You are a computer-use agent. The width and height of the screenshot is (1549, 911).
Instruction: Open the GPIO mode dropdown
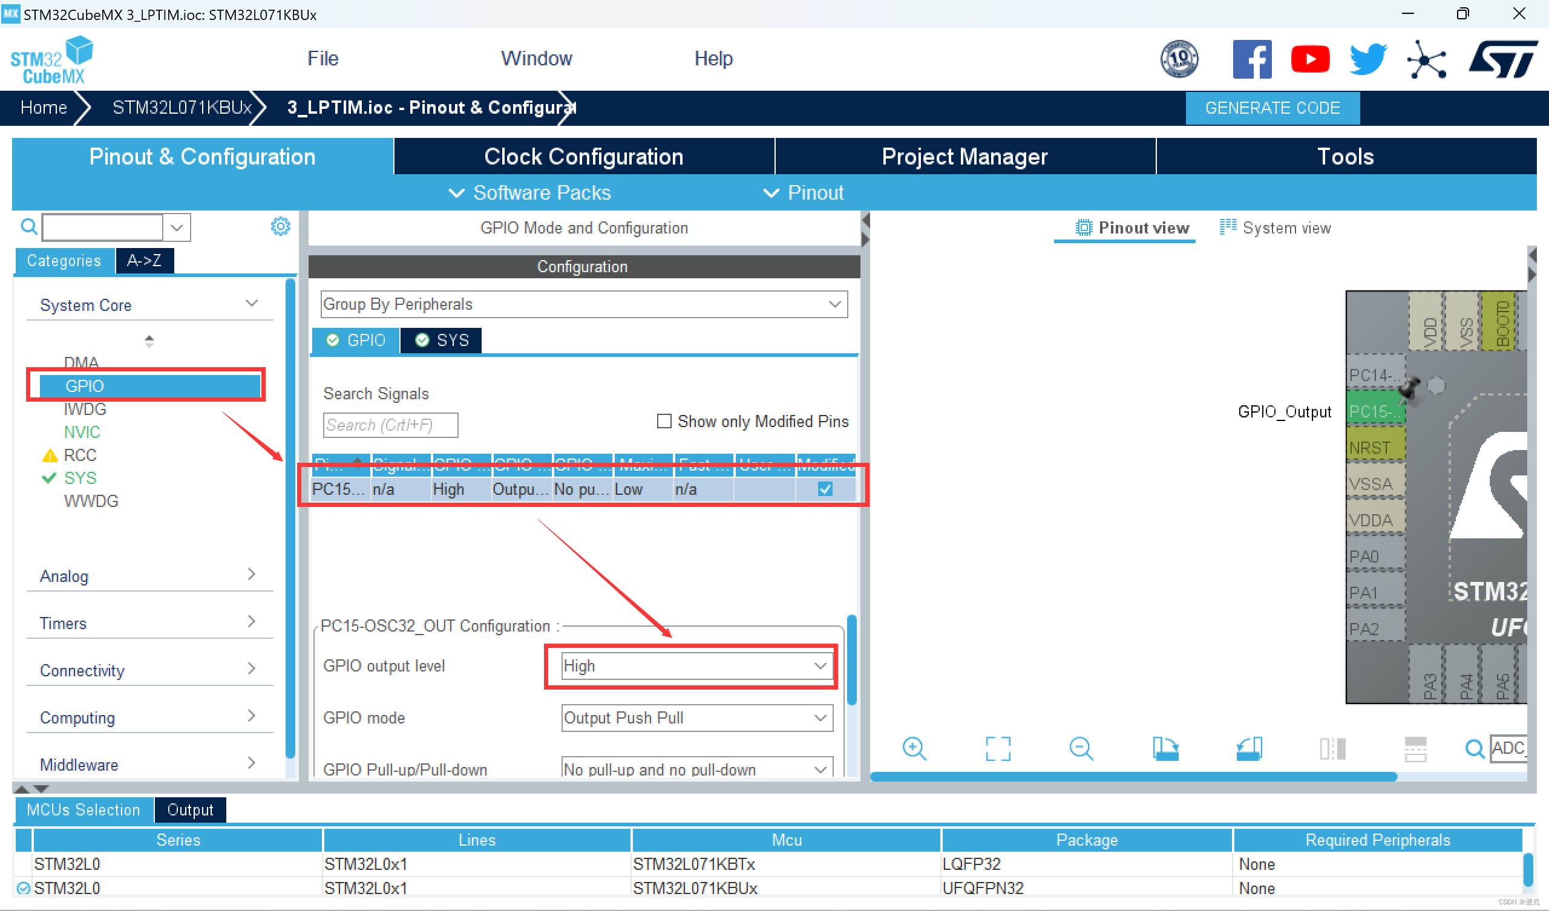696,717
